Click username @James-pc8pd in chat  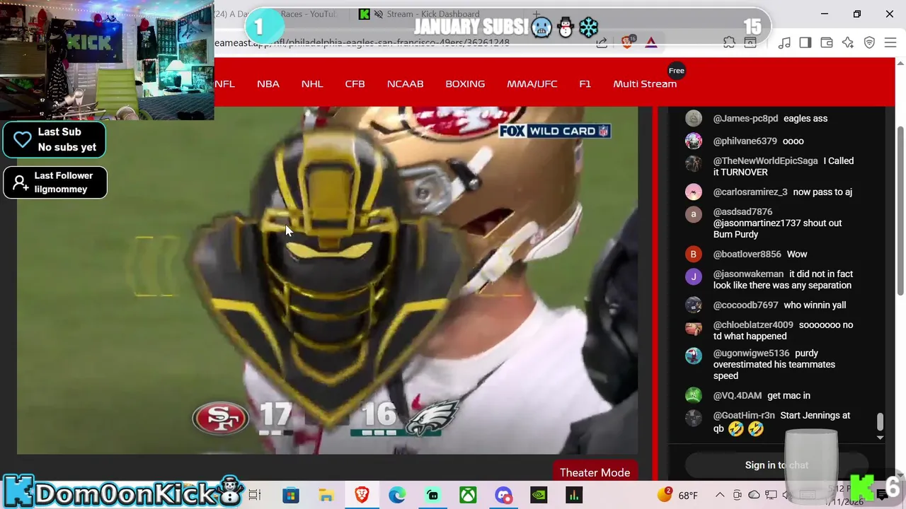pyautogui.click(x=745, y=118)
